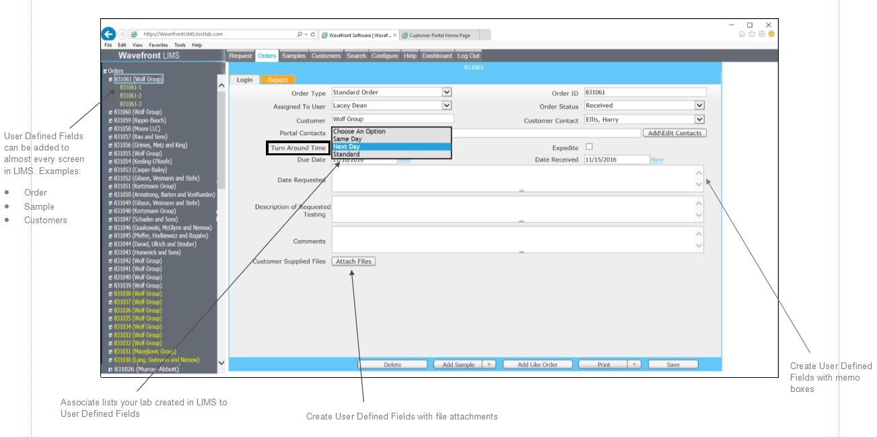Select sample 831061-2 in tree

[x=131, y=95]
